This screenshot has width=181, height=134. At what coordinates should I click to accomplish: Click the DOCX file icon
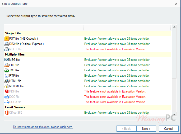click(x=7, y=102)
